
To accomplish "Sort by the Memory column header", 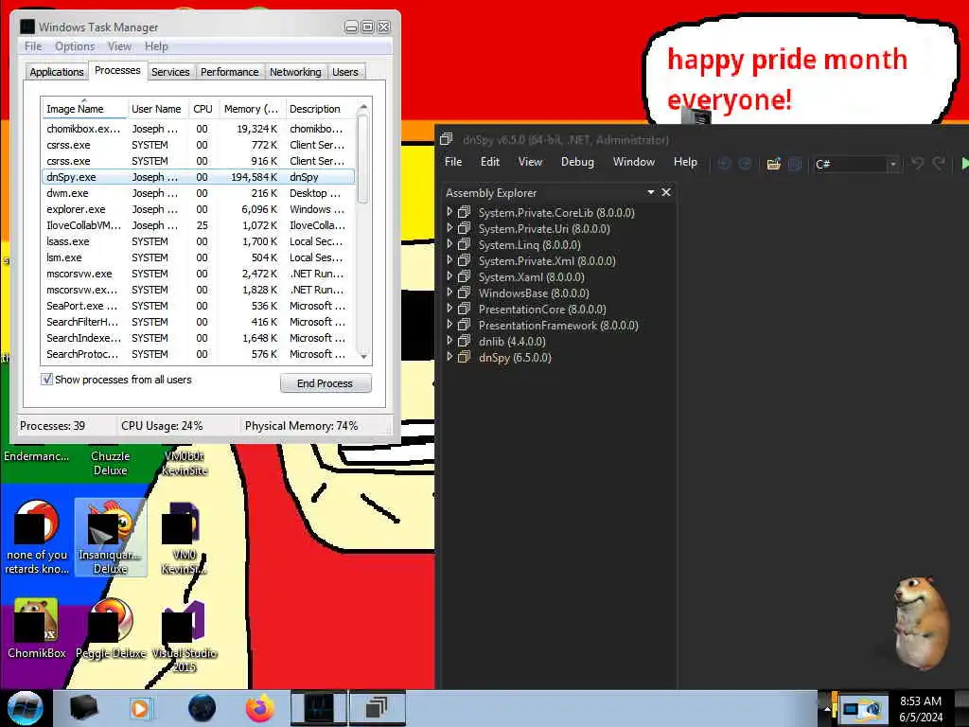I will point(251,109).
